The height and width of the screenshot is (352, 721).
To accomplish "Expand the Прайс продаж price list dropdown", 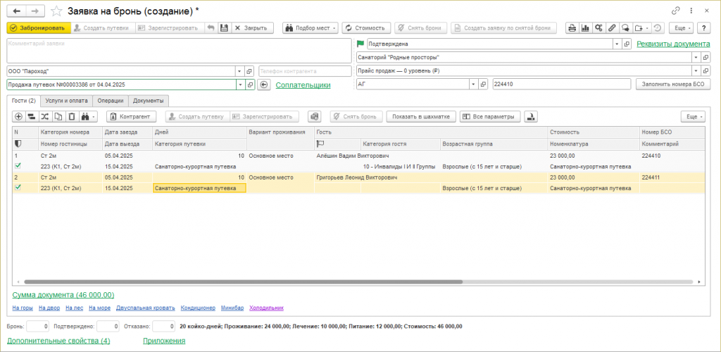I will pyautogui.click(x=696, y=71).
